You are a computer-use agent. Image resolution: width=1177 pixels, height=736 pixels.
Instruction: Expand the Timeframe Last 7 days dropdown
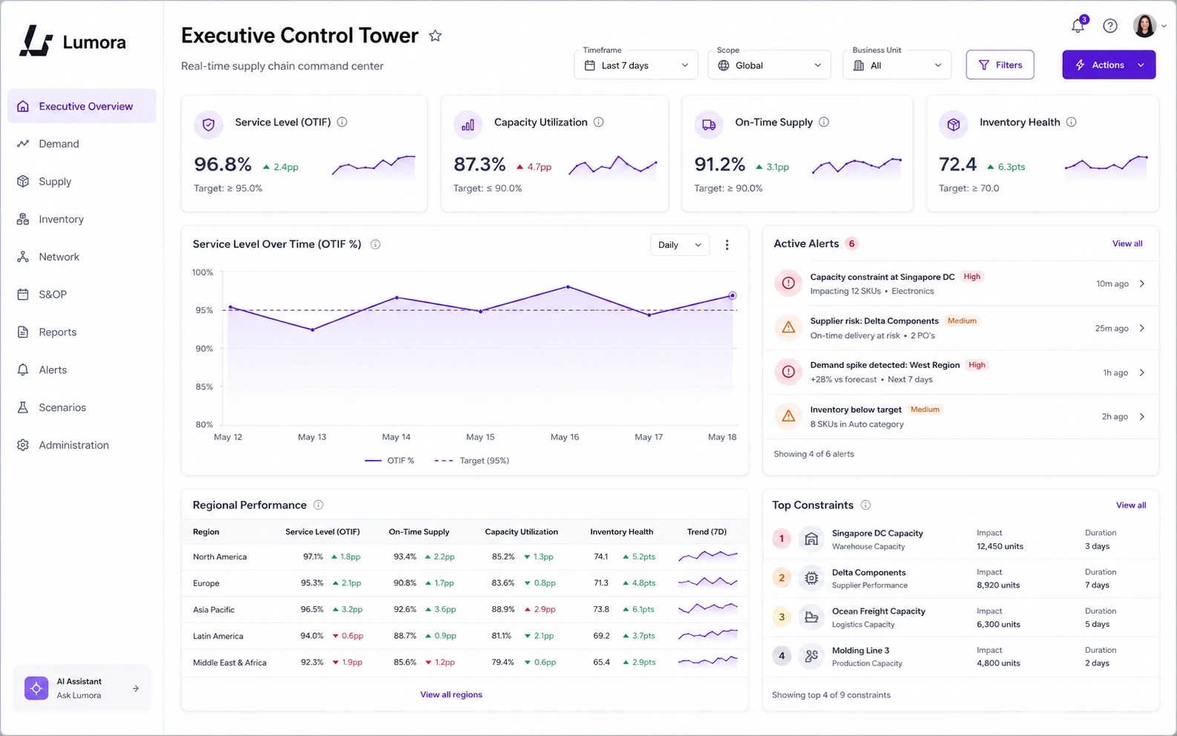pyautogui.click(x=636, y=65)
